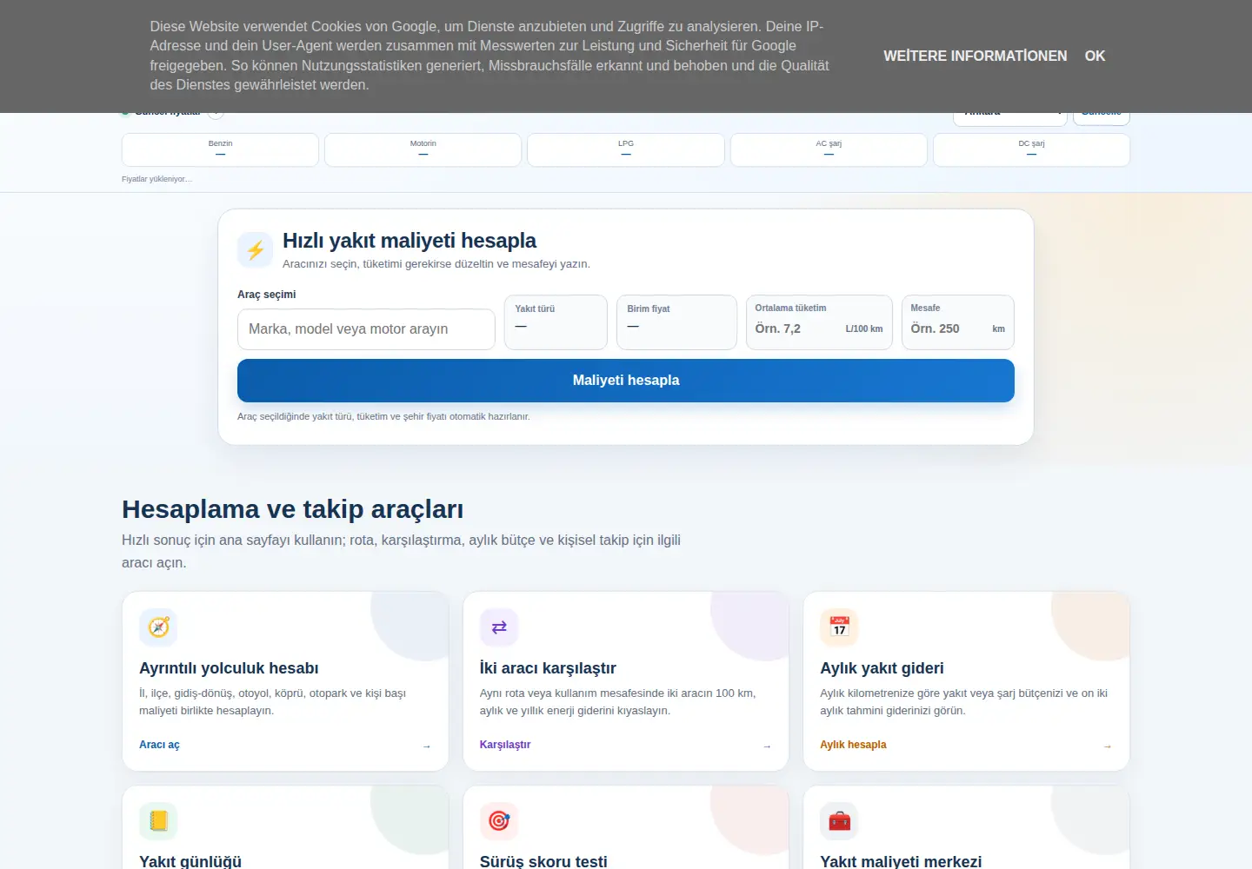Viewport: 1252px width, 869px height.
Task: Select the LPG price card
Action: tap(626, 149)
